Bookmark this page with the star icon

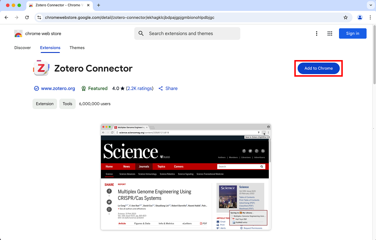click(x=346, y=17)
